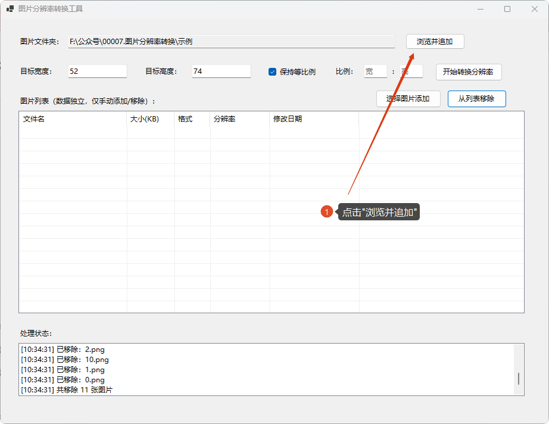Sort list by 文件名 column header
Screen dimensions: 549x424
point(73,119)
